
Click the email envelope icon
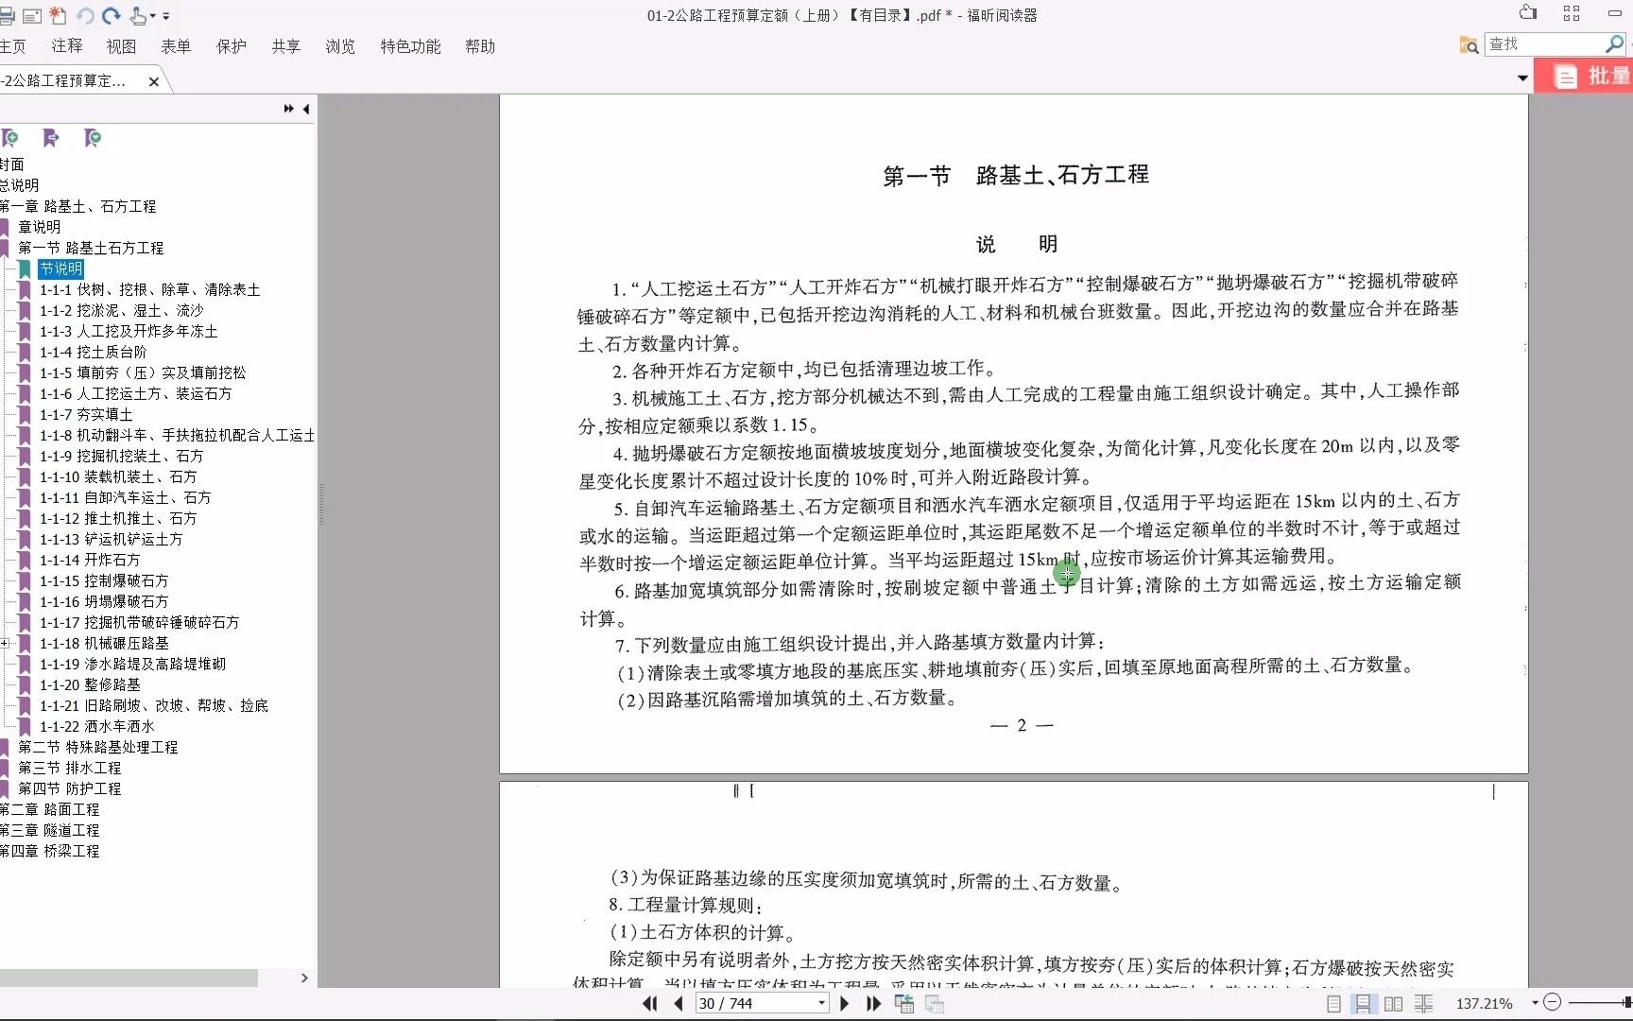(32, 15)
